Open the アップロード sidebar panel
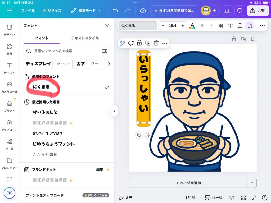 pyautogui.click(x=10, y=125)
